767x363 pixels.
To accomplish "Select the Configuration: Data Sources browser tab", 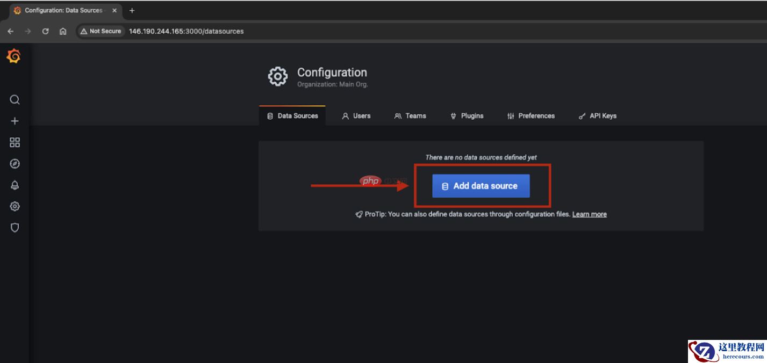I will coord(64,10).
